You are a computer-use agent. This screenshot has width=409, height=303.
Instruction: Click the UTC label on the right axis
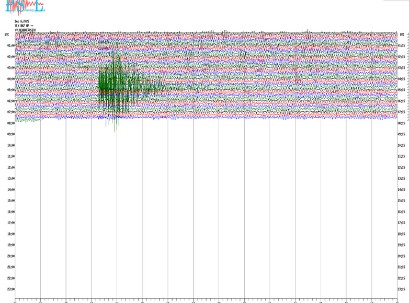(401, 34)
